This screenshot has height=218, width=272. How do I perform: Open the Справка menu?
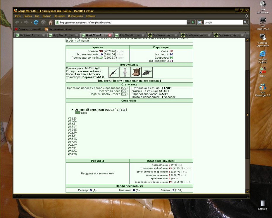91,16
